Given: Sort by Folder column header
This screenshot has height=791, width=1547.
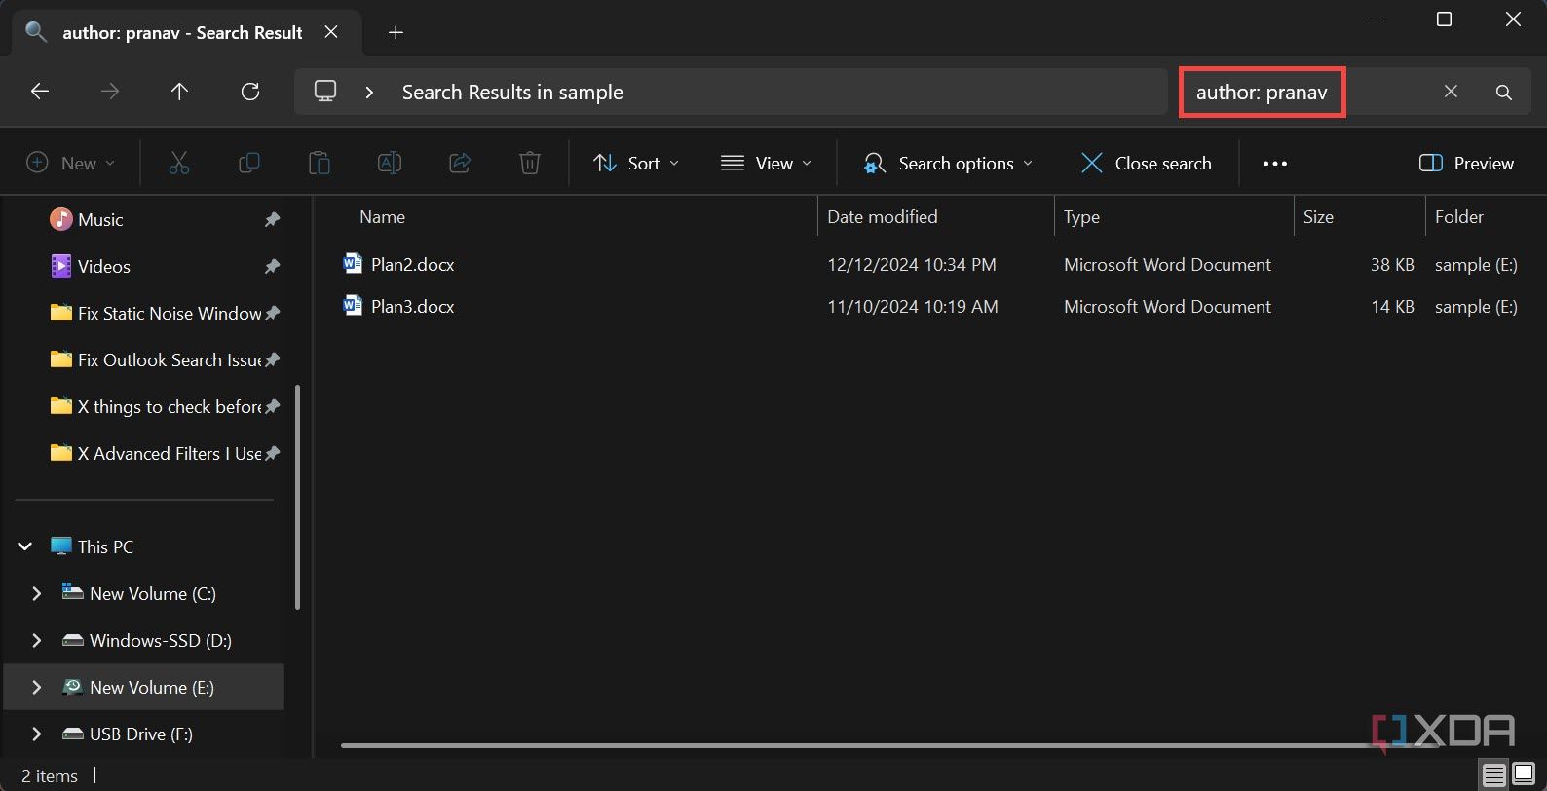Looking at the screenshot, I should tap(1459, 217).
